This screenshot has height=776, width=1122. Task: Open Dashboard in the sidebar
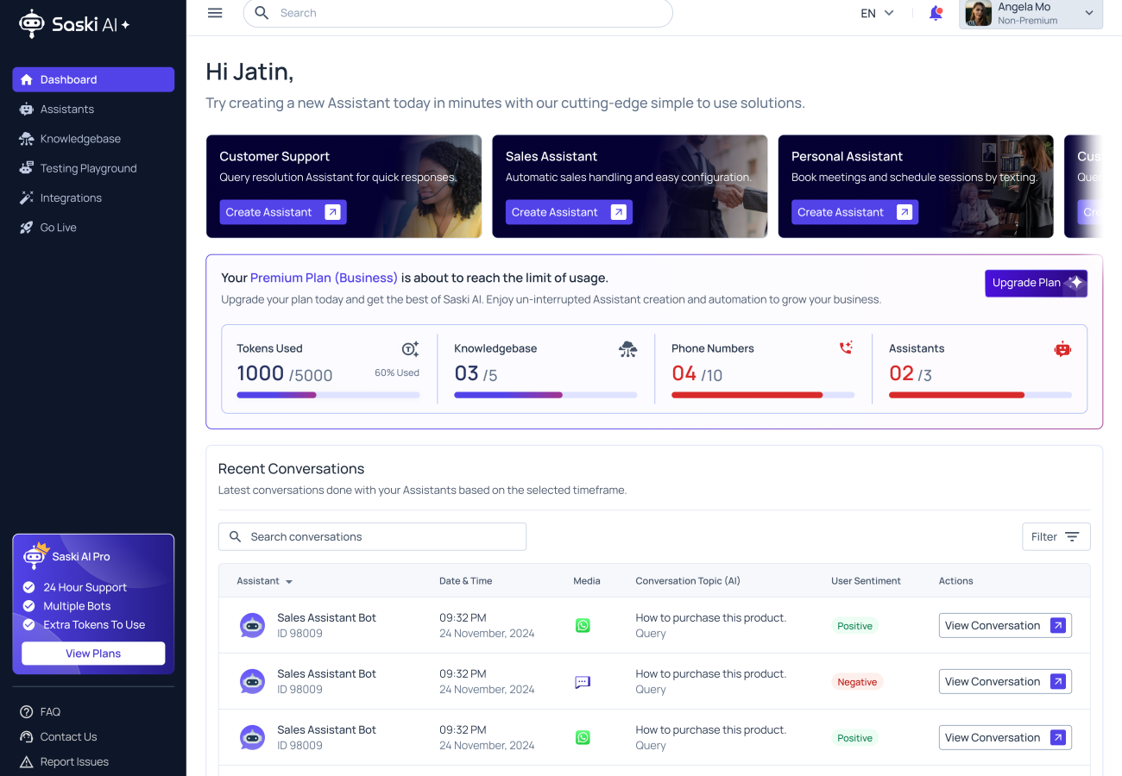pos(93,79)
